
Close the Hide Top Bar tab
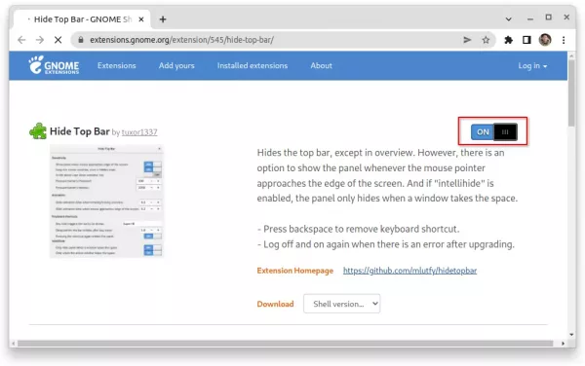coord(141,19)
